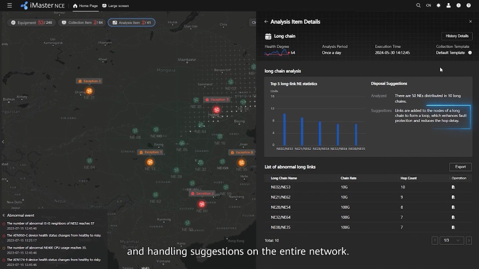The image size is (479, 269).
Task: Click the search magnifier icon
Action: click(x=418, y=5)
